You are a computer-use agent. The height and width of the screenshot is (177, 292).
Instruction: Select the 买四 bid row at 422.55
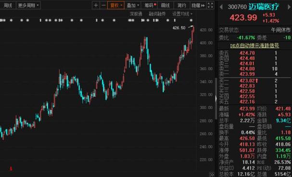tap(255, 96)
